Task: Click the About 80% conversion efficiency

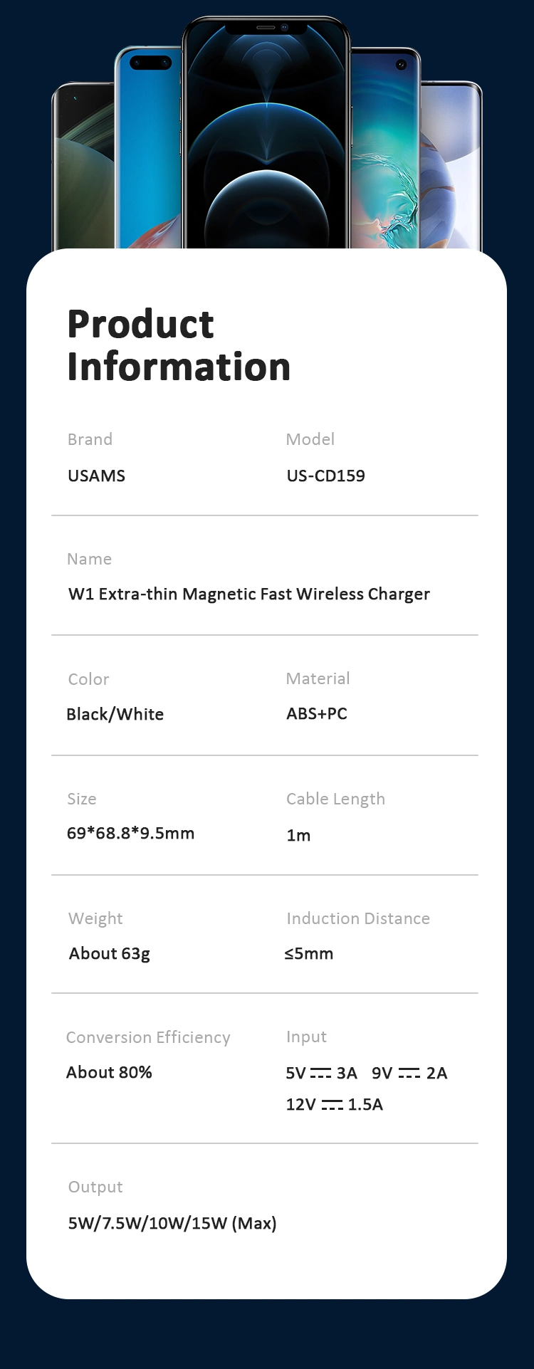Action: [109, 1072]
